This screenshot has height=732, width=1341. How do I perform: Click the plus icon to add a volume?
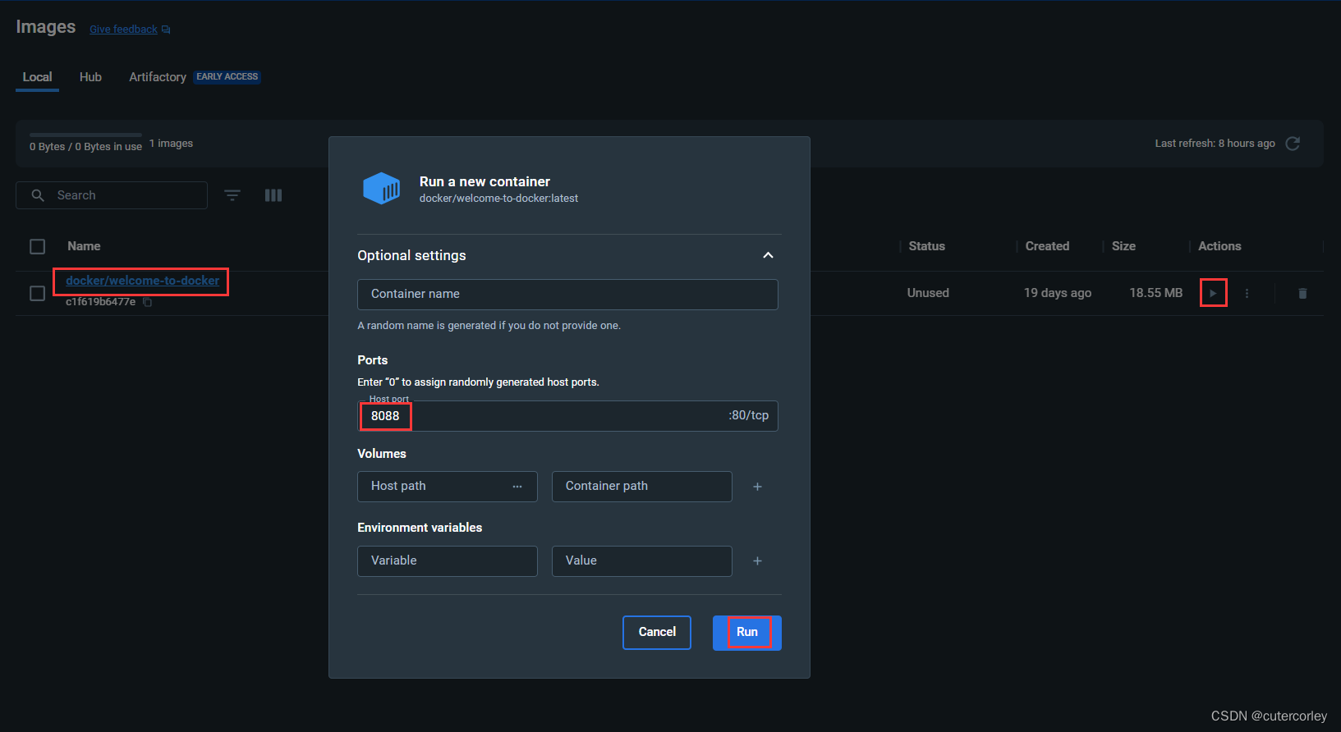(757, 487)
